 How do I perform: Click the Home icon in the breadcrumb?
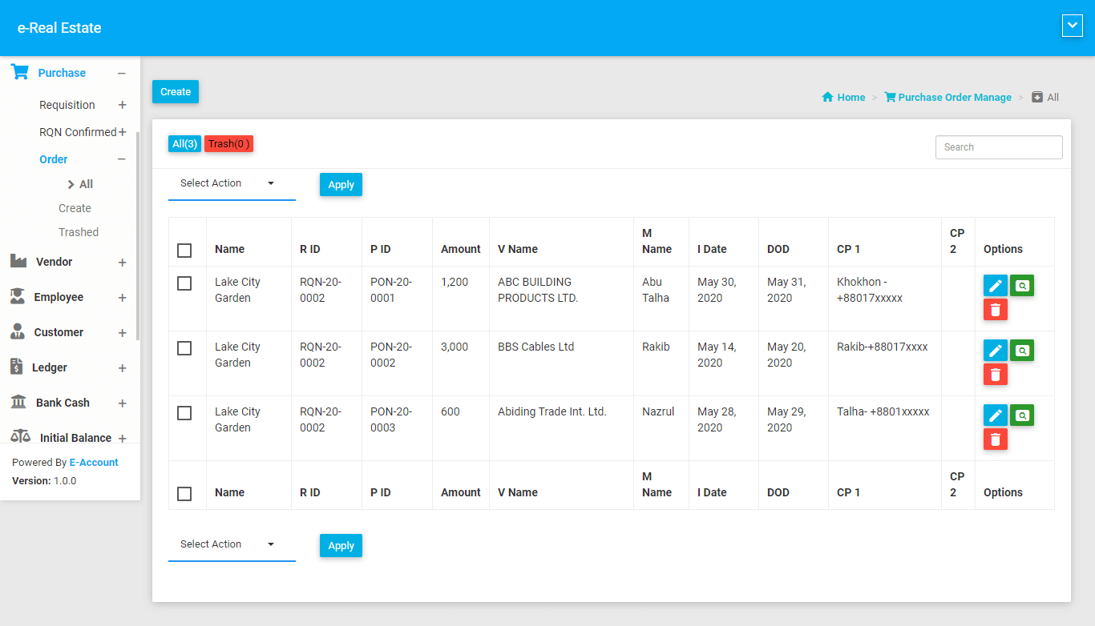click(828, 97)
